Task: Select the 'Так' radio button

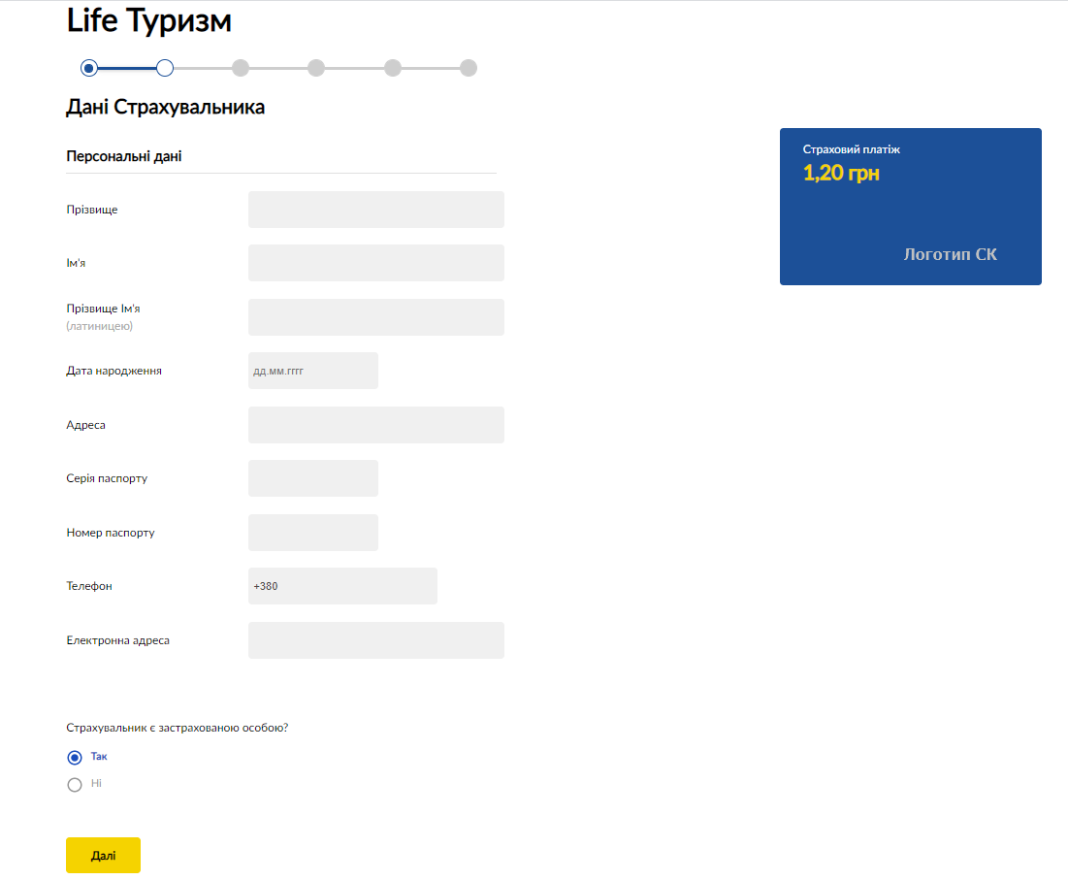Action: click(75, 758)
